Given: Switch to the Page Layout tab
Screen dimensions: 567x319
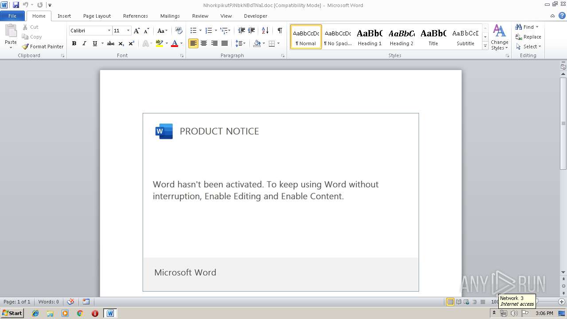Looking at the screenshot, I should [97, 16].
